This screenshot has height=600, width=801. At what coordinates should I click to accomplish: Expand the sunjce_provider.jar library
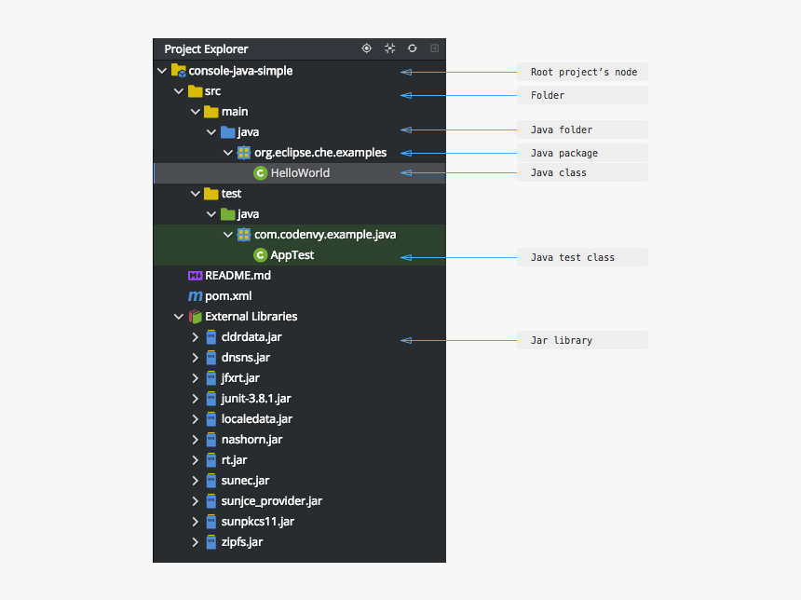click(196, 501)
